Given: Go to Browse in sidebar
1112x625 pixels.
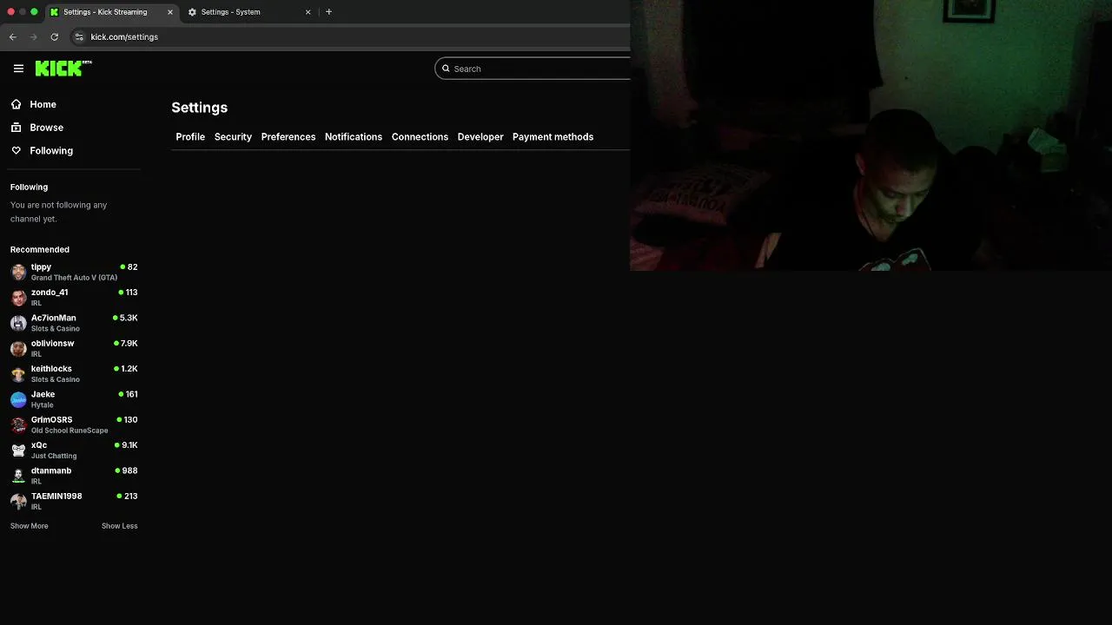Looking at the screenshot, I should click(x=47, y=128).
